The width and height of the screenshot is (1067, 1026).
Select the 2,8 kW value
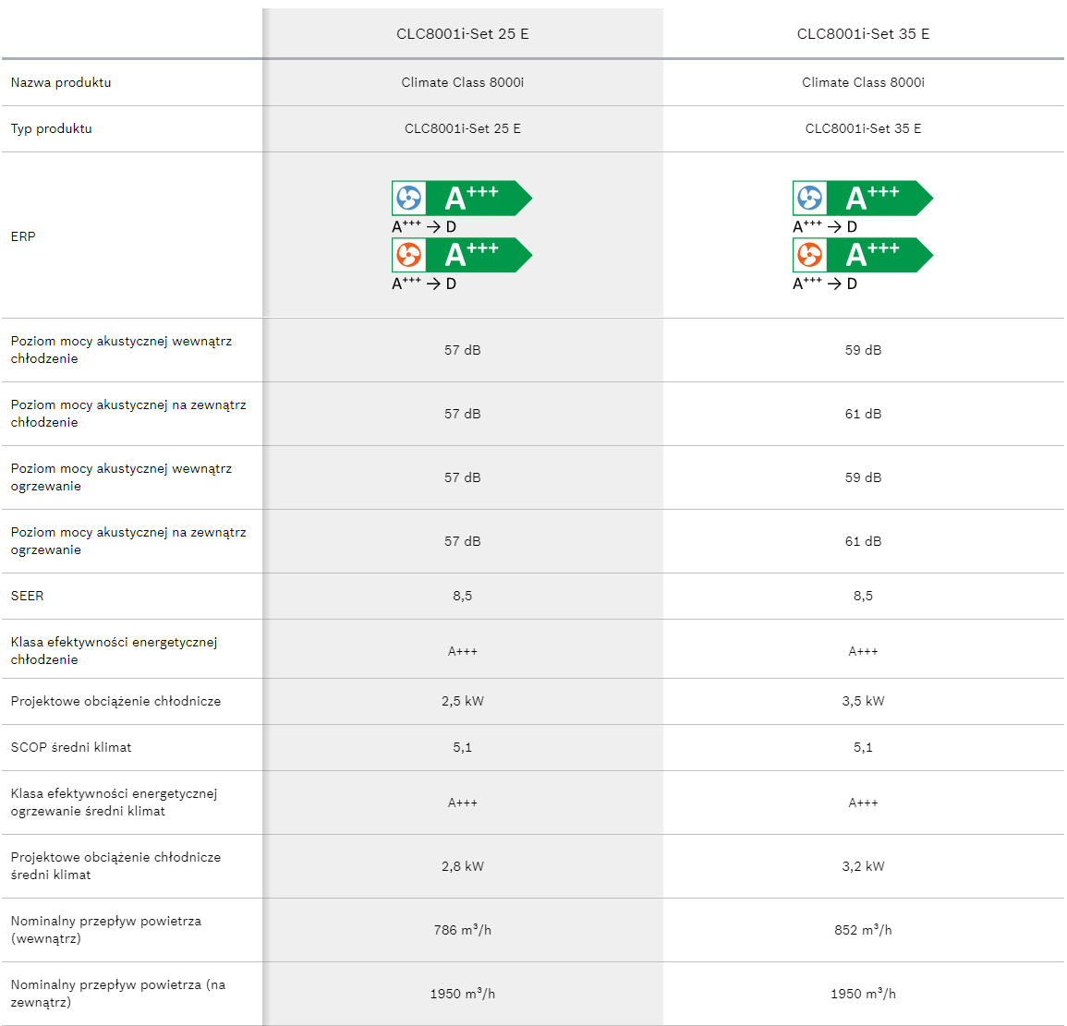coord(463,866)
